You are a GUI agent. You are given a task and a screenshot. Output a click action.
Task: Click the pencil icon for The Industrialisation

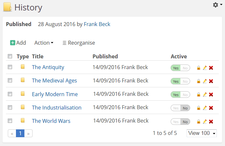[205, 108]
